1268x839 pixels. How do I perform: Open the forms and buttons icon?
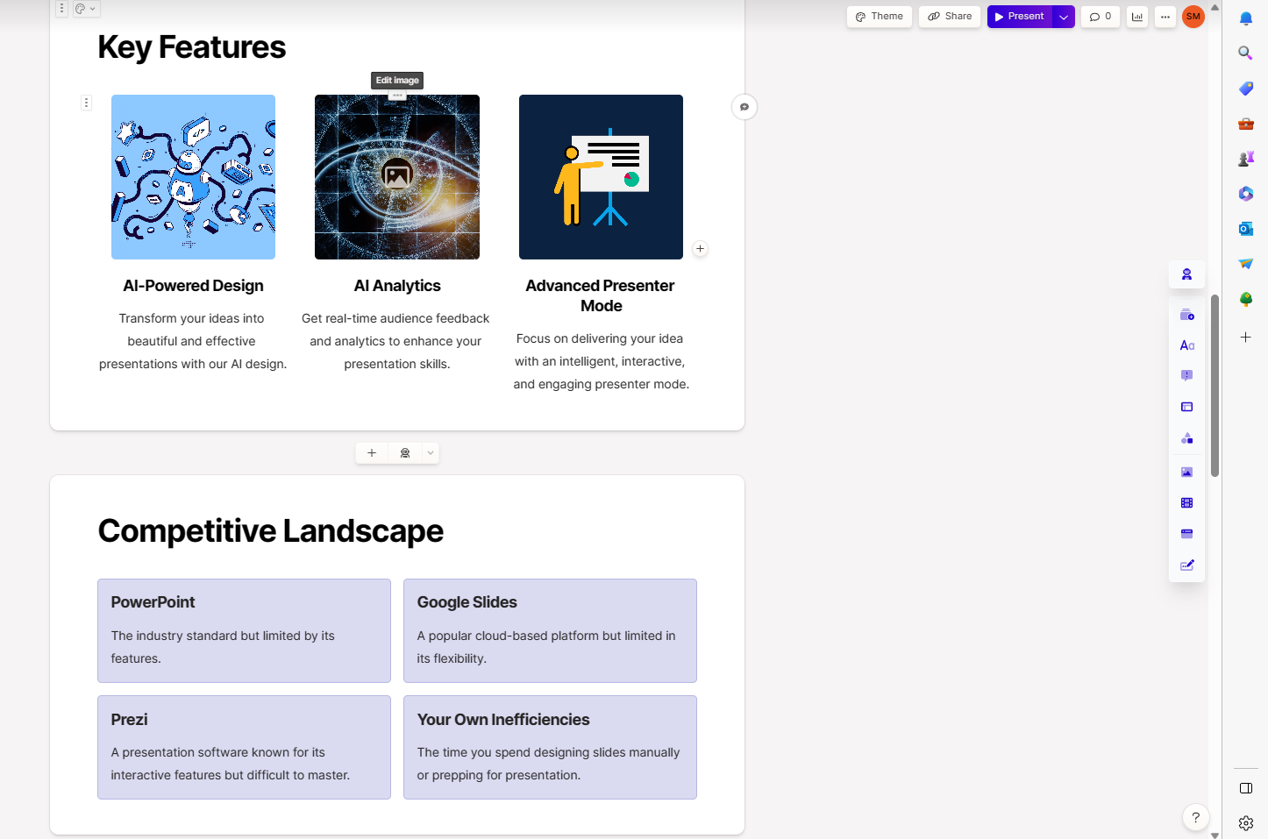pos(1186,565)
